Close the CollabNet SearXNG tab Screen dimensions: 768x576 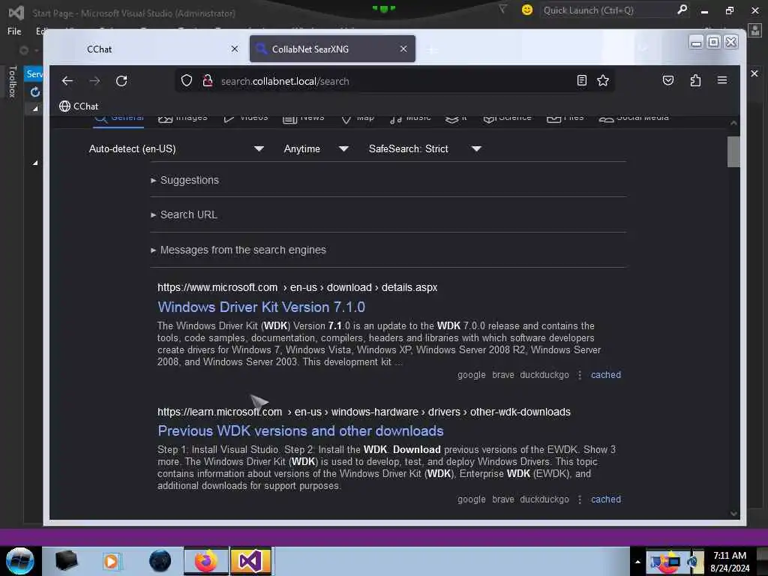(x=403, y=49)
